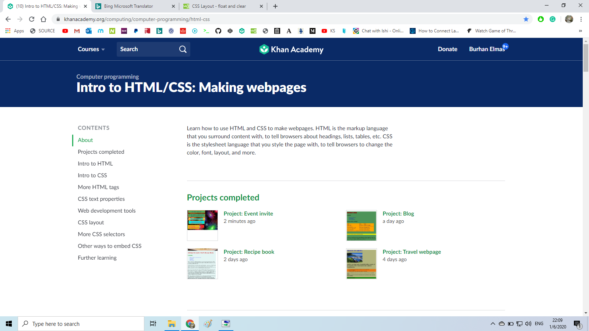
Task: Click the Travel webpage project thumbnail
Action: (361, 264)
